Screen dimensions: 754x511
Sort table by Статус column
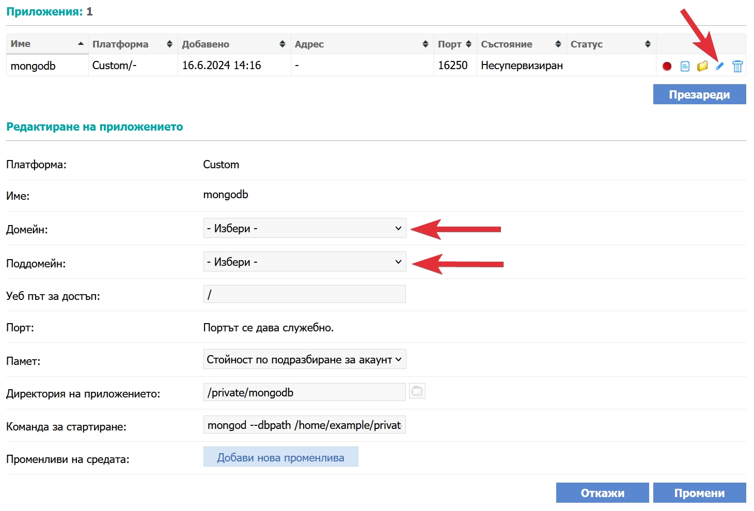point(611,44)
